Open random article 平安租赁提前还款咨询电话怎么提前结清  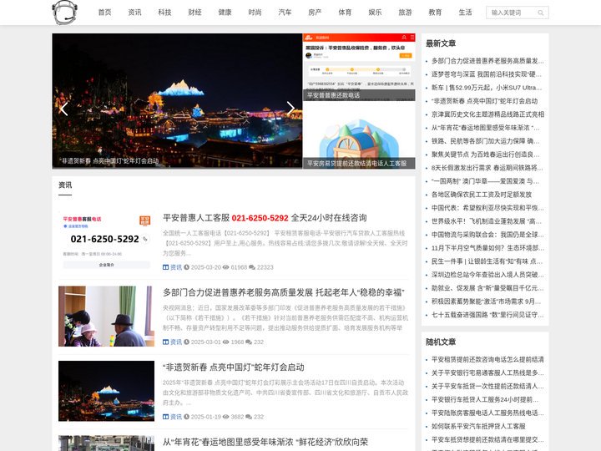coord(487,359)
